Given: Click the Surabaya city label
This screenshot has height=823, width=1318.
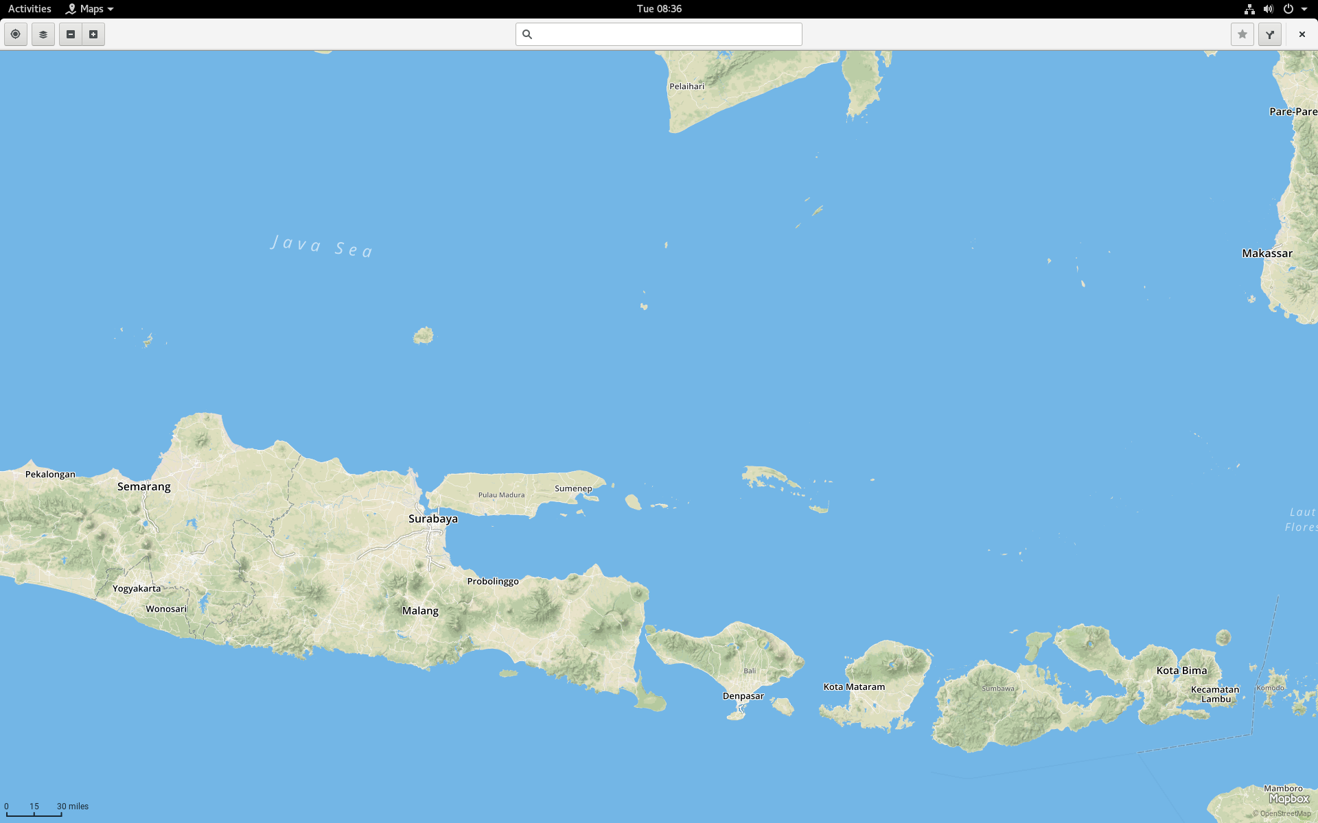Looking at the screenshot, I should click(432, 519).
